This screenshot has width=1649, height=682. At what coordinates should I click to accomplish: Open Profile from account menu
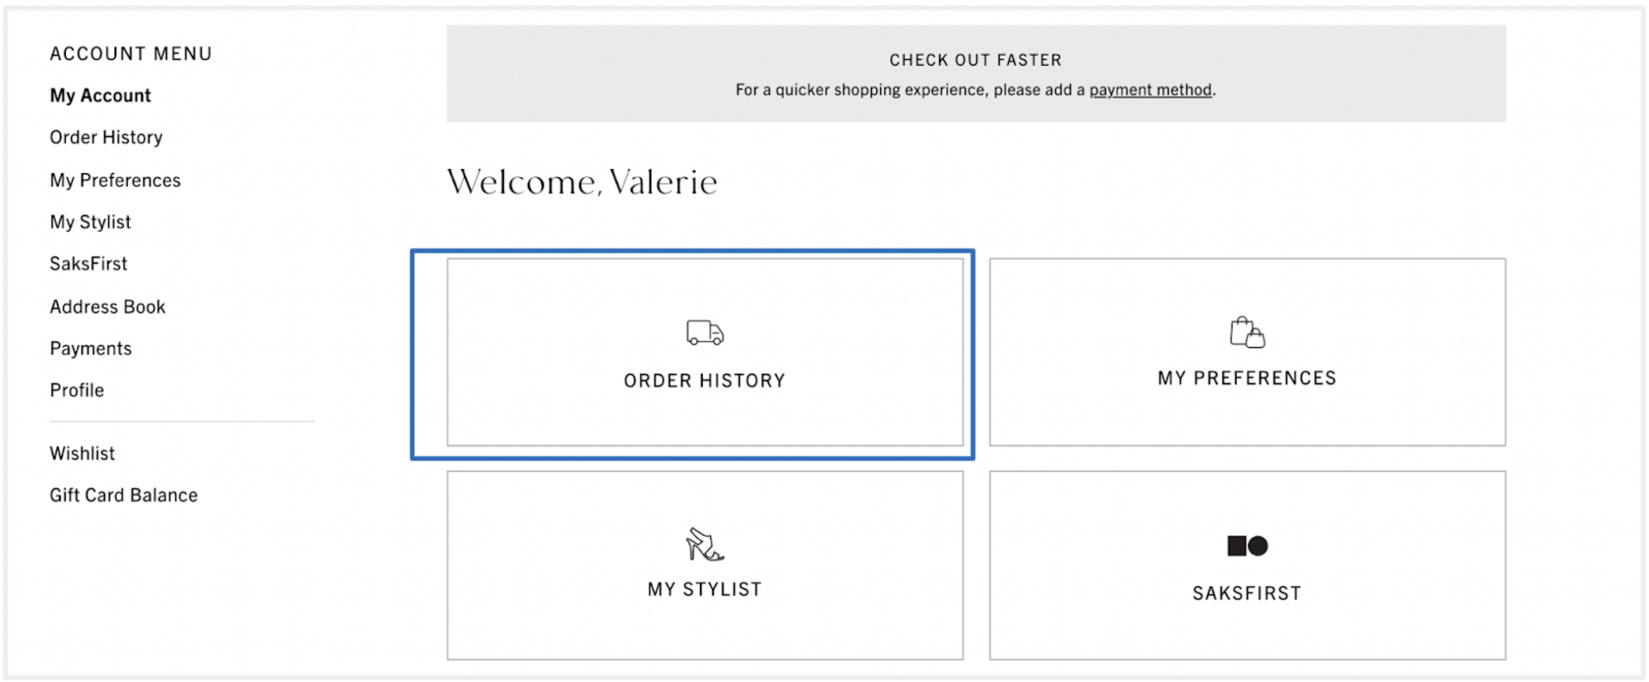coord(77,390)
